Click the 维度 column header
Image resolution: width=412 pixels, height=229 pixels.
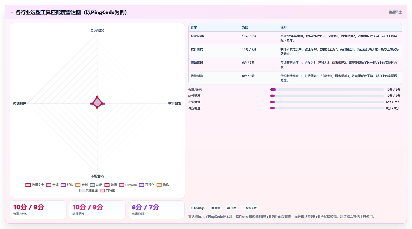point(194,28)
